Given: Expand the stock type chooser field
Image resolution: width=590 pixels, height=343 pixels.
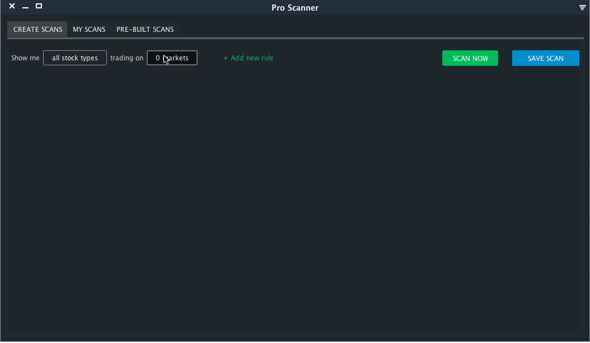Looking at the screenshot, I should [74, 58].
